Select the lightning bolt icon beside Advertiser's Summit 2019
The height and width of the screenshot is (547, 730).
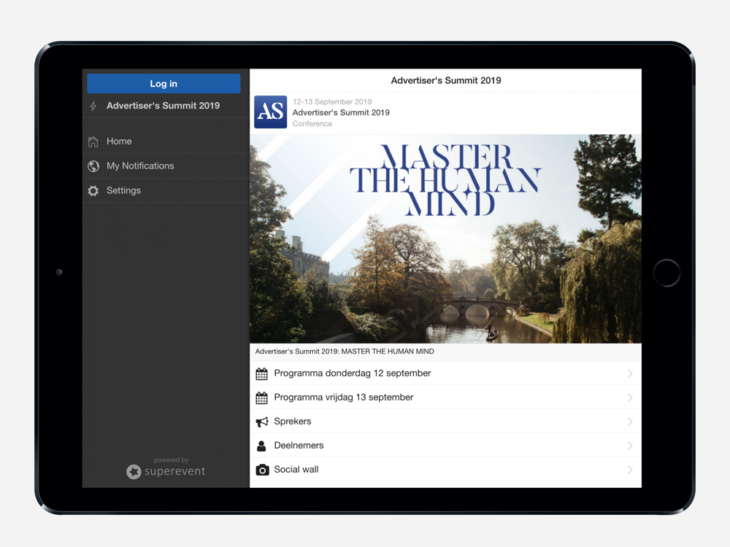coord(93,106)
